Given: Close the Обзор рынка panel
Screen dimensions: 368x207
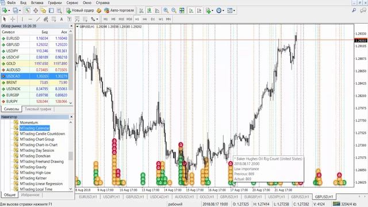Looking at the screenshot, I should [71, 26].
